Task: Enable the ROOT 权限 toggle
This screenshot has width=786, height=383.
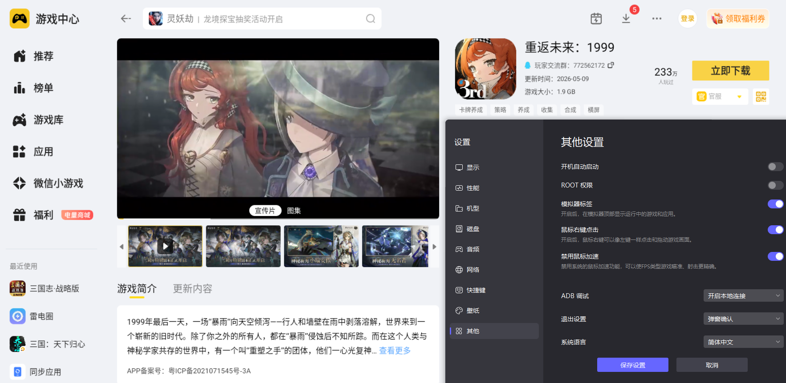Action: [x=775, y=185]
